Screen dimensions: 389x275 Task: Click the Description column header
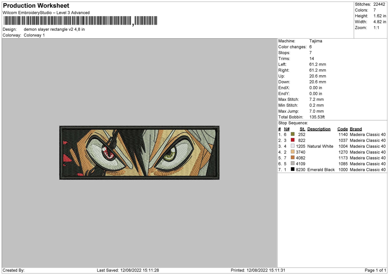(319, 129)
